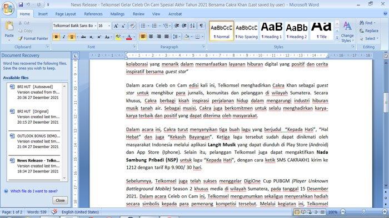Open the font size dropdown
Viewport: 389px width, 218px height.
tap(109, 26)
